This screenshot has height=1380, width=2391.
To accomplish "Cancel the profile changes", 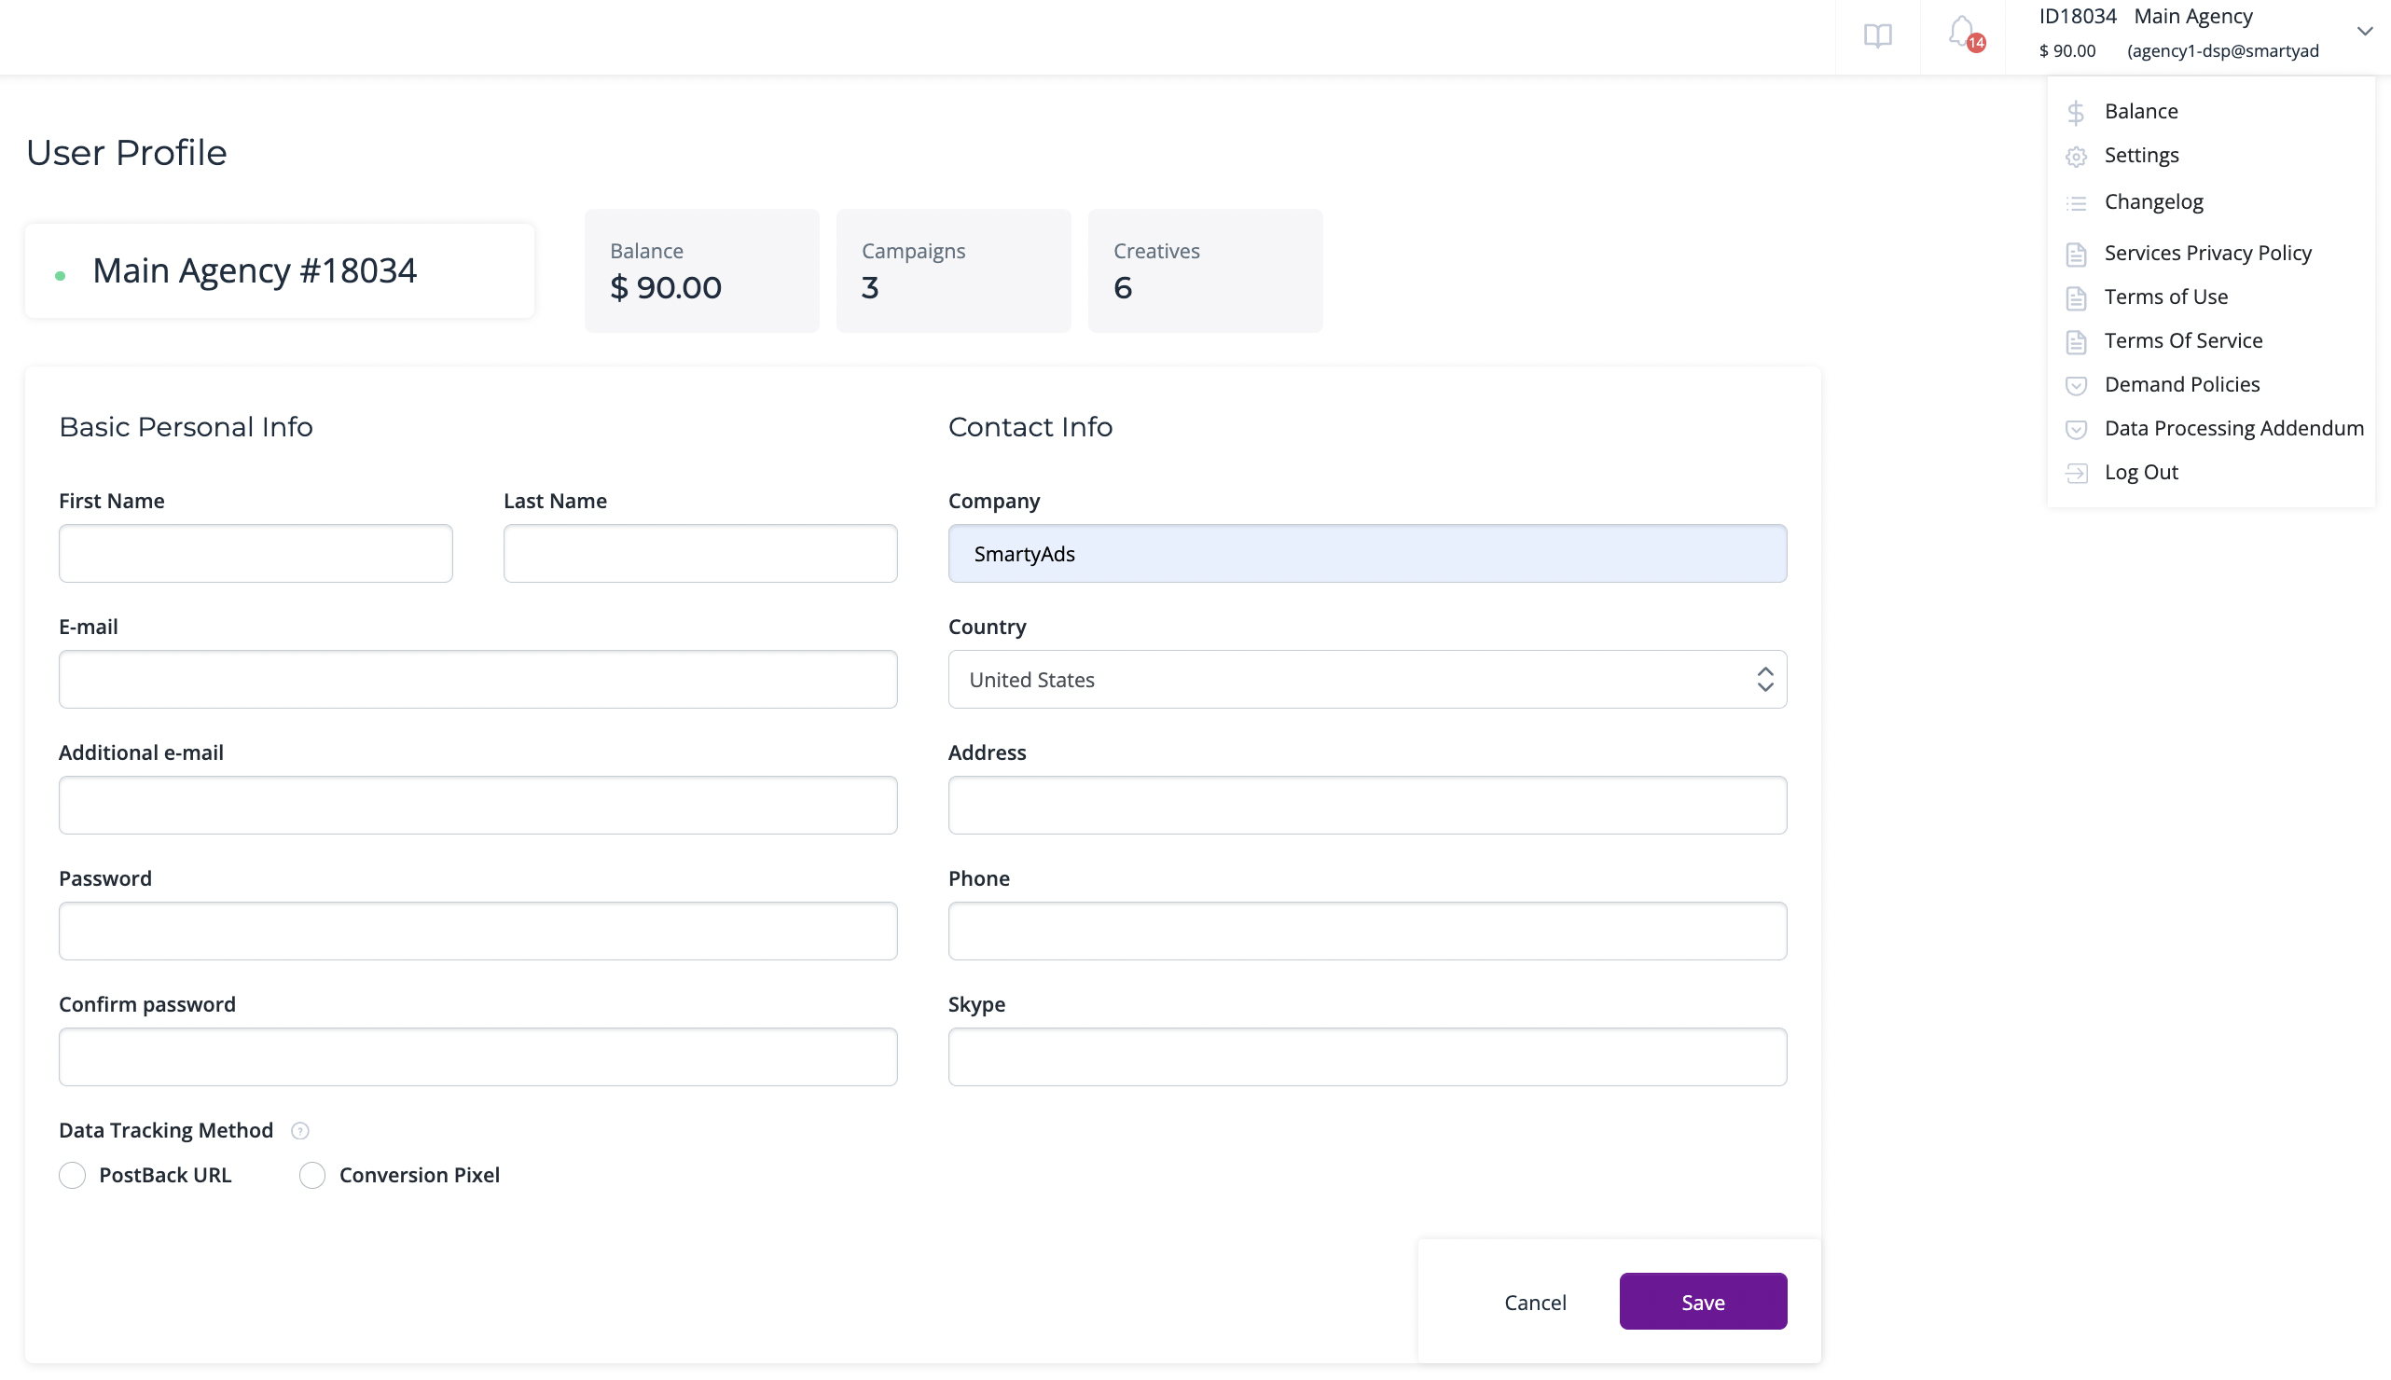I will point(1534,1302).
